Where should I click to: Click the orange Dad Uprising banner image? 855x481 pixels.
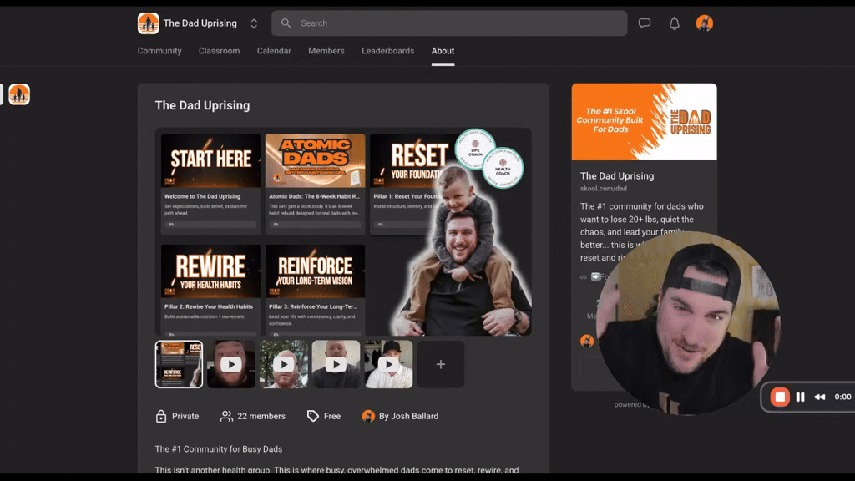coord(644,122)
